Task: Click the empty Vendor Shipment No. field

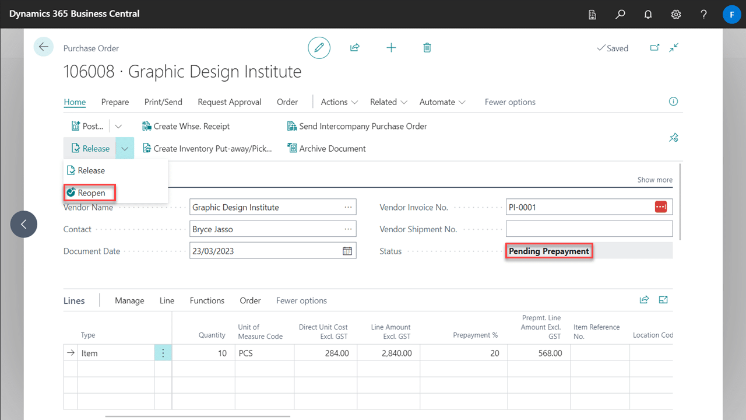Action: coord(589,229)
